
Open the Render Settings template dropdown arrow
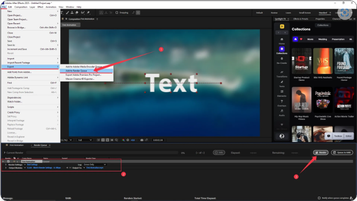click(x=25, y=165)
